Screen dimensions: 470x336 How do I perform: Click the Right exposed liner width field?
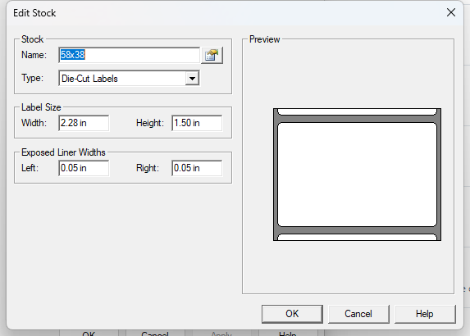197,168
